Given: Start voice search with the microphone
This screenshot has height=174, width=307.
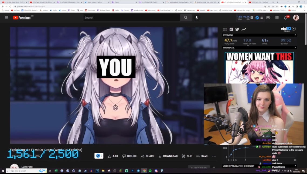Looking at the screenshot, I should (x=197, y=18).
